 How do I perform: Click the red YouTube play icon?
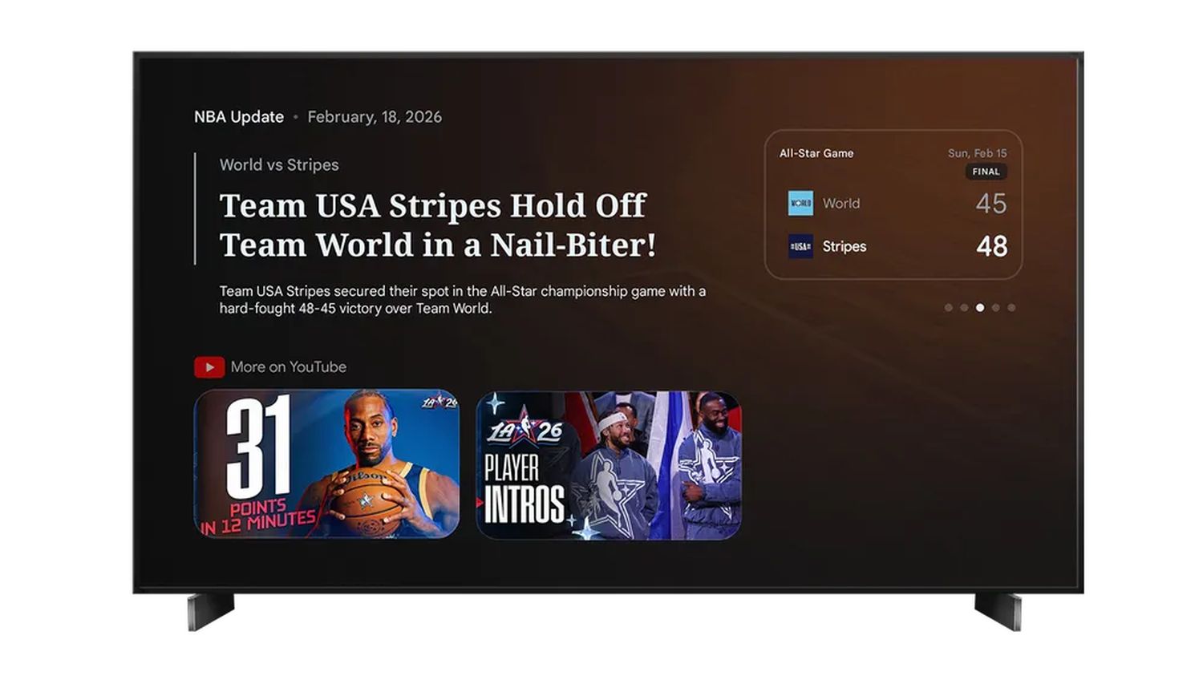click(209, 366)
